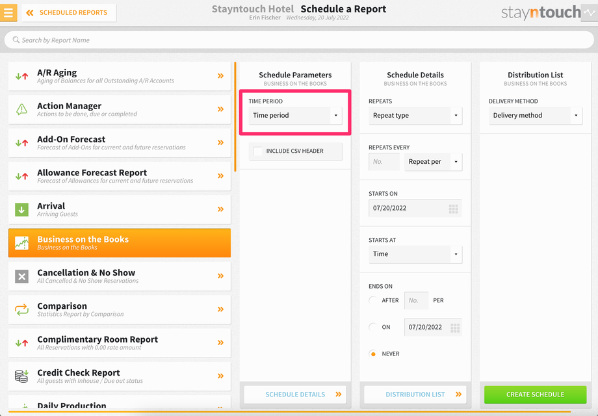598x416 pixels.
Task: Select the Complimentary Room Report
Action: [x=120, y=343]
